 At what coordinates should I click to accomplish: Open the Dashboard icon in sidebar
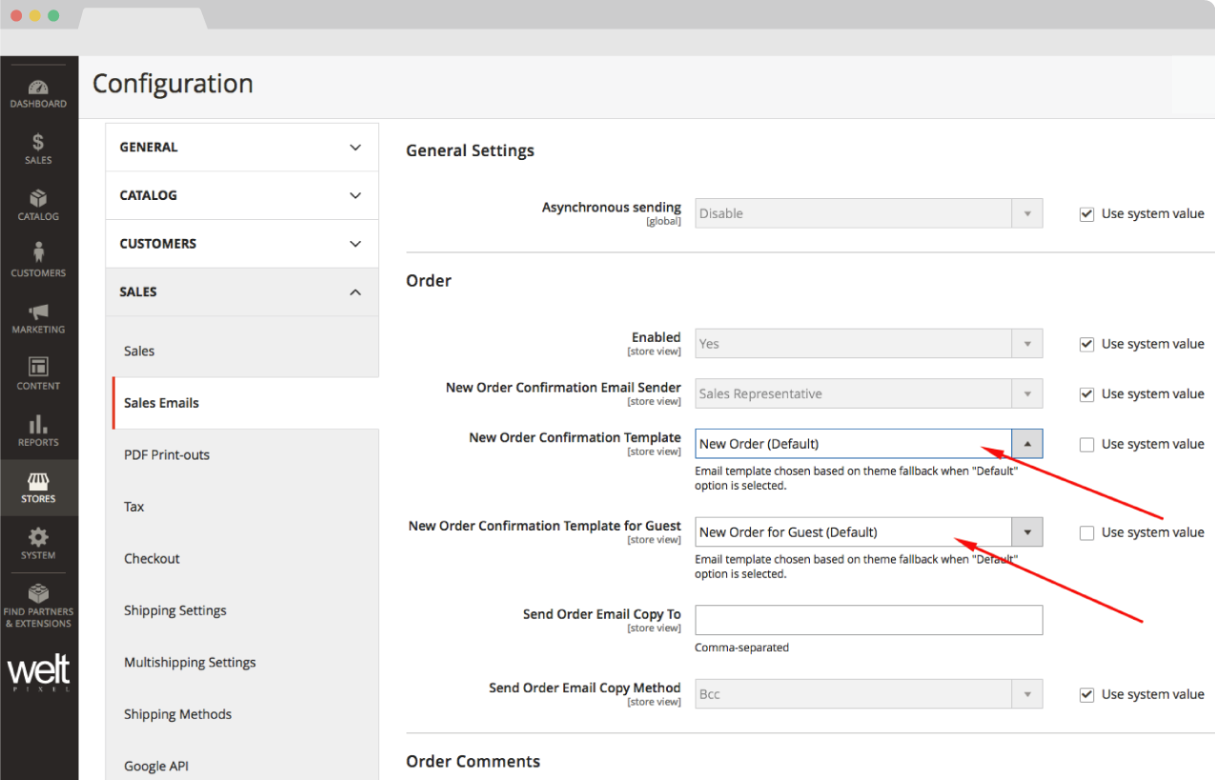point(38,89)
